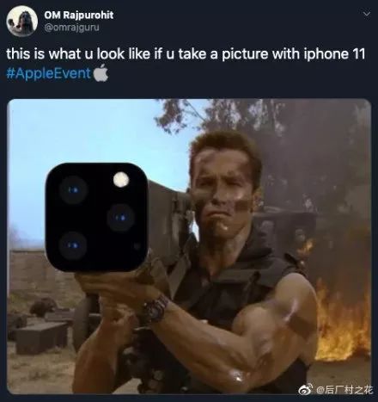This screenshot has width=378, height=402.
Task: Open OM Rajpurohit's profile avatar
Action: coord(22,21)
